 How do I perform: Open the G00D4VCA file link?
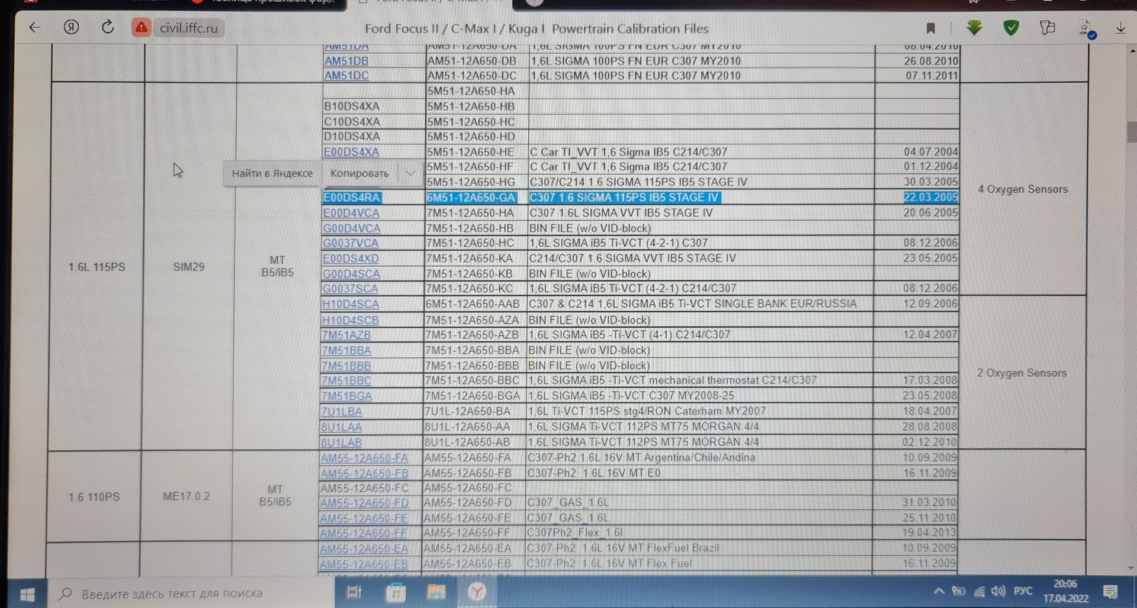pyautogui.click(x=352, y=228)
